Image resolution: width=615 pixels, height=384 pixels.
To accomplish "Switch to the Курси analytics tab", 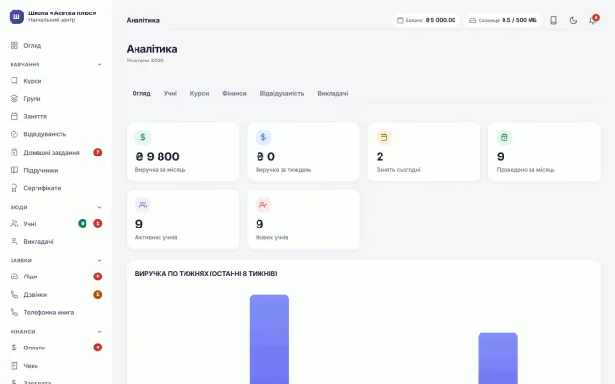I will pos(199,94).
